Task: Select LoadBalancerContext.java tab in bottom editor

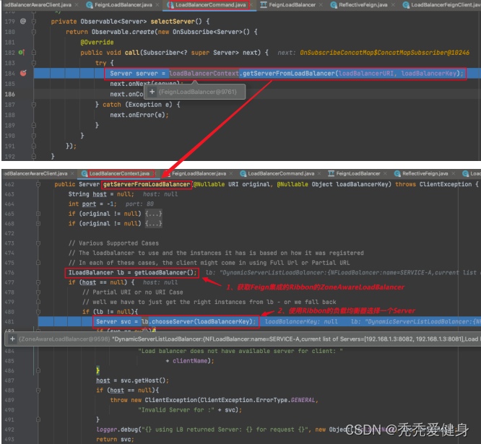Action: point(119,173)
